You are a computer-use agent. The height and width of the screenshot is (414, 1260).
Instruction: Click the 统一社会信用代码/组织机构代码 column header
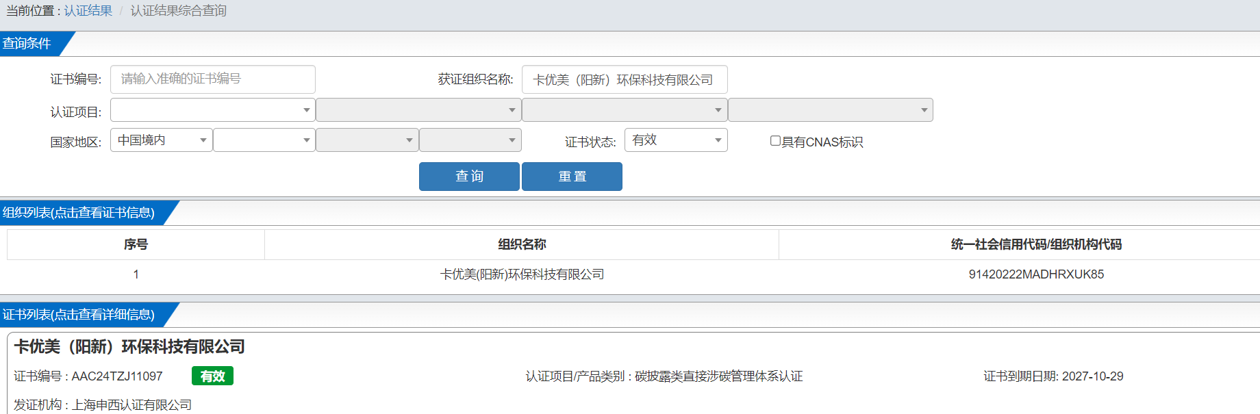pyautogui.click(x=1036, y=244)
